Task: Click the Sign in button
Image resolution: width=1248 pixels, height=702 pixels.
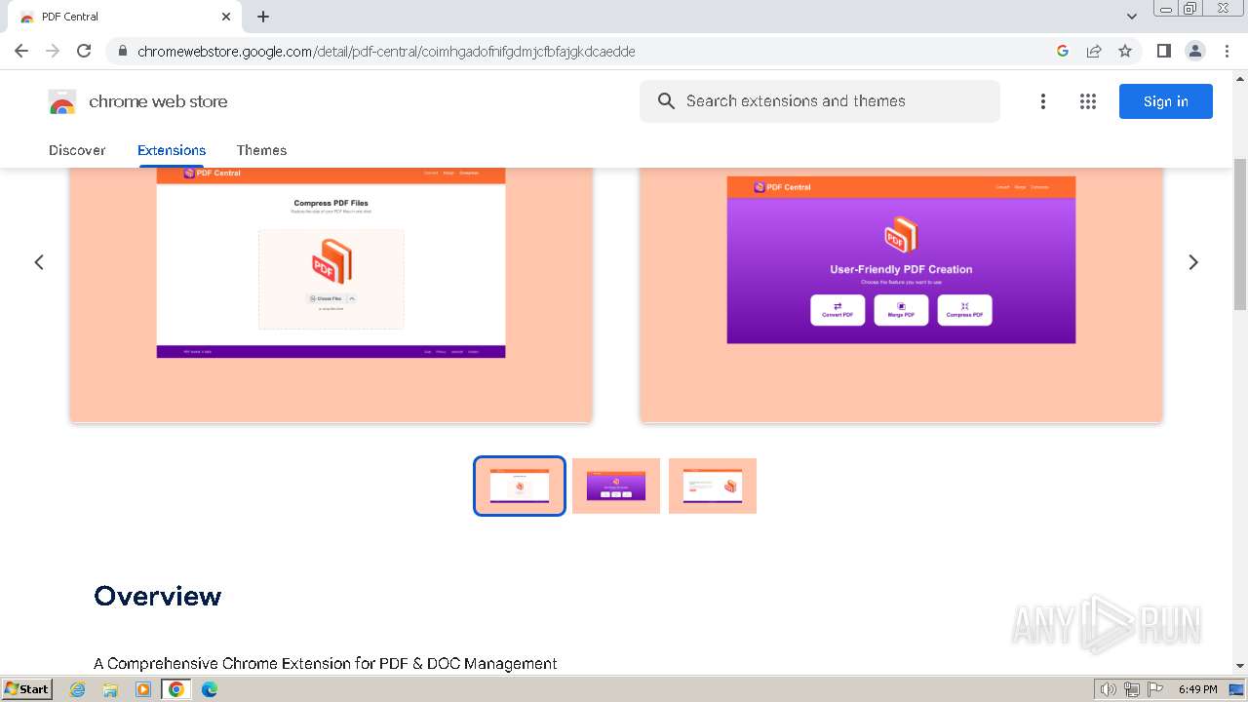Action: tap(1166, 101)
